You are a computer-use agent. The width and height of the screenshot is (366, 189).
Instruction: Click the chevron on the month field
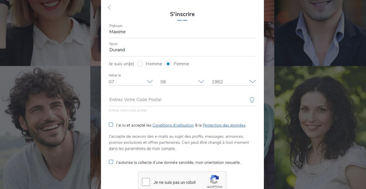point(201,82)
